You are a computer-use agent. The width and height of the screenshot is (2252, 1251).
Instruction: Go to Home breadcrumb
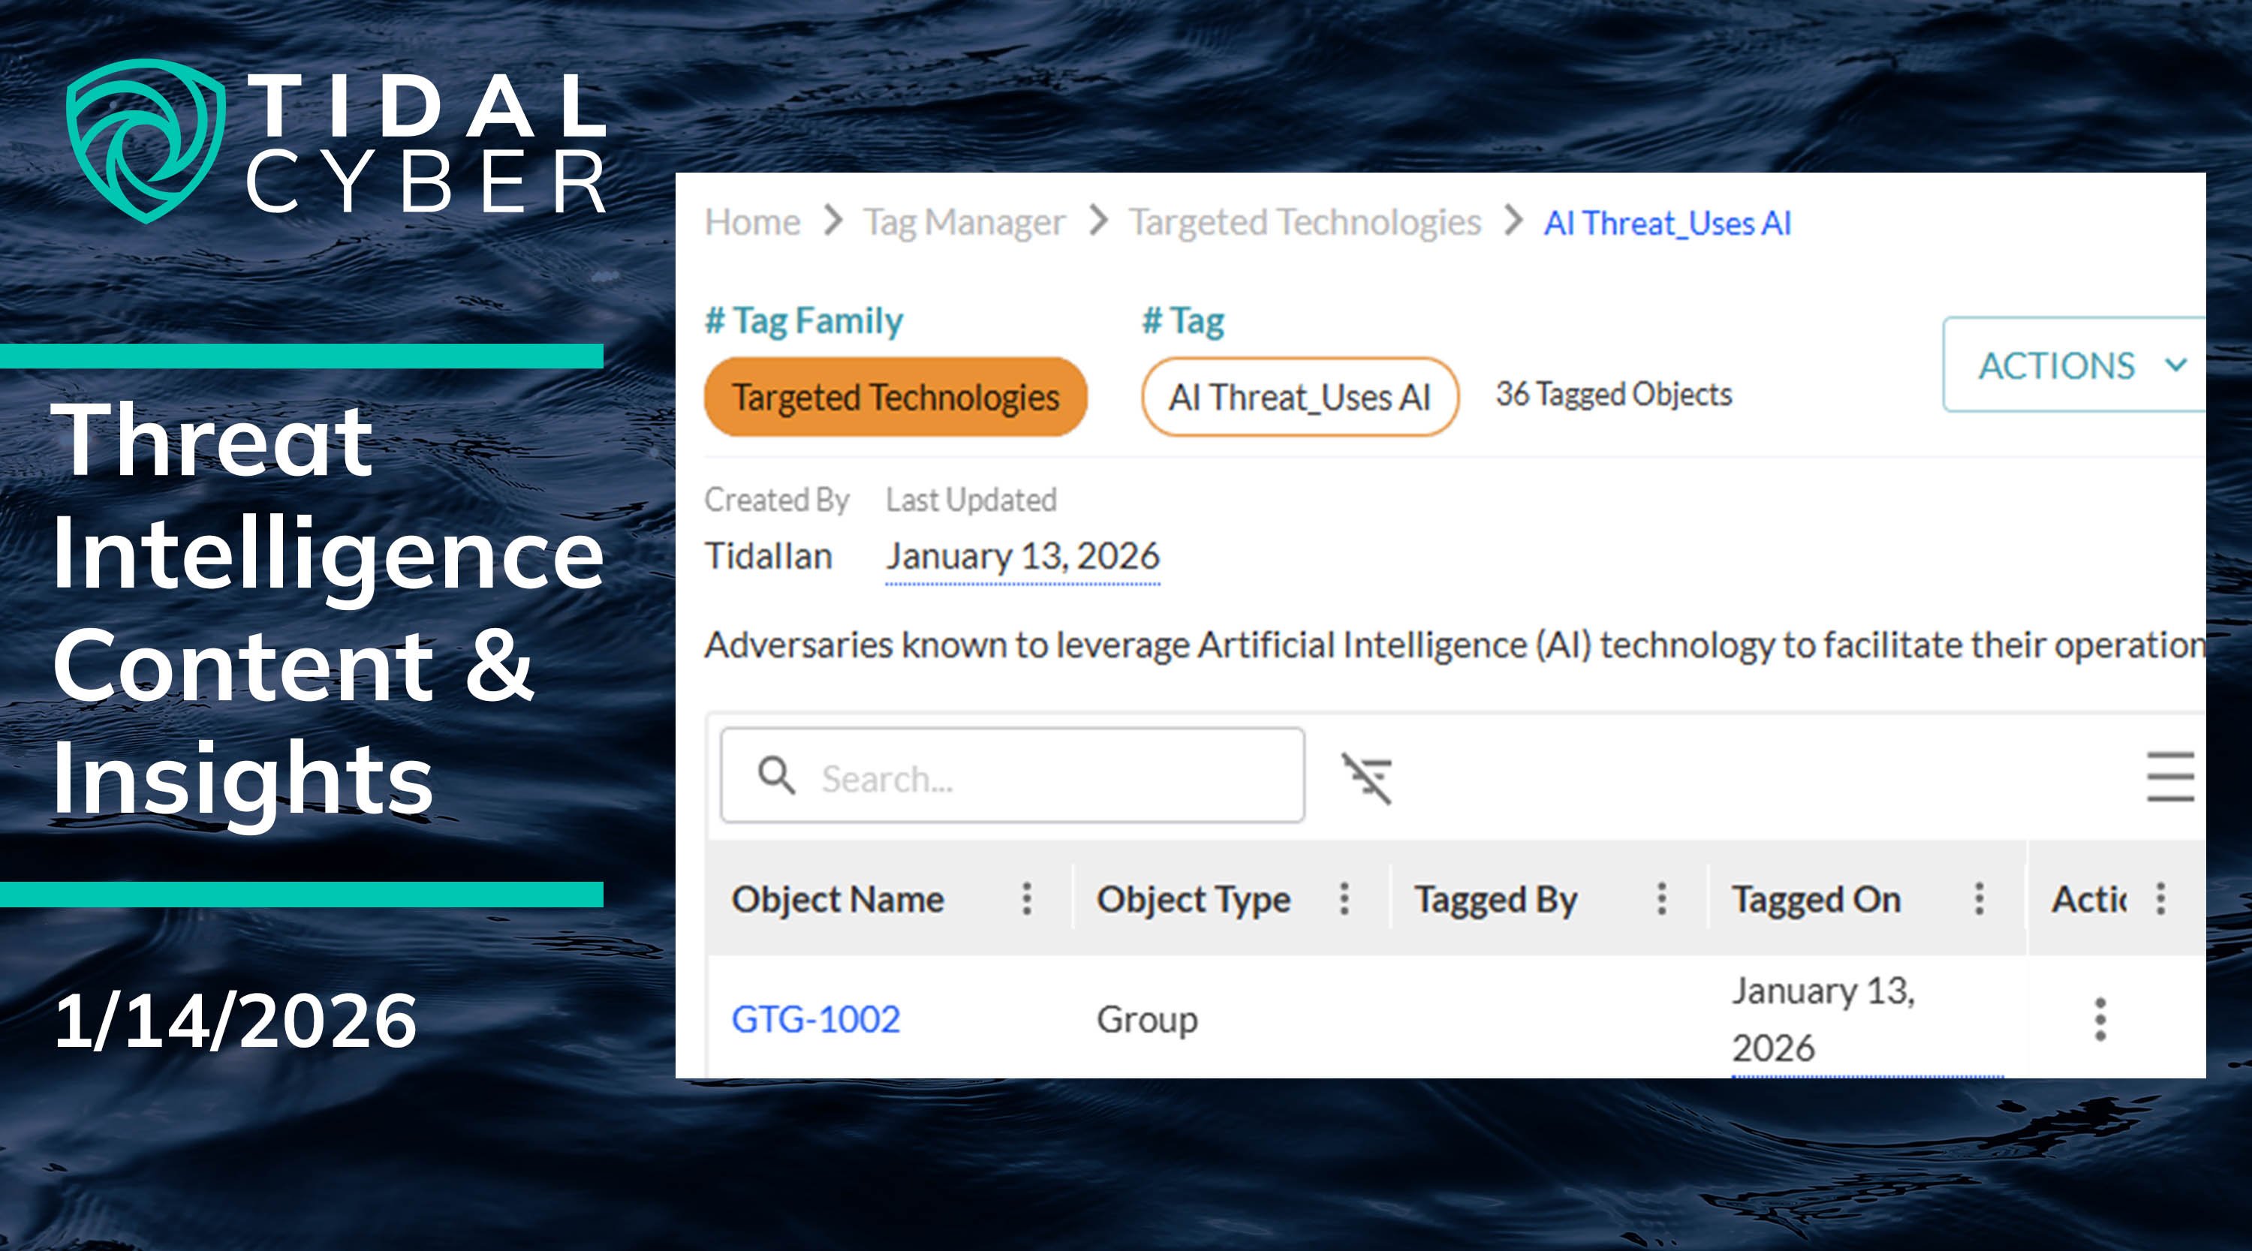tap(752, 223)
